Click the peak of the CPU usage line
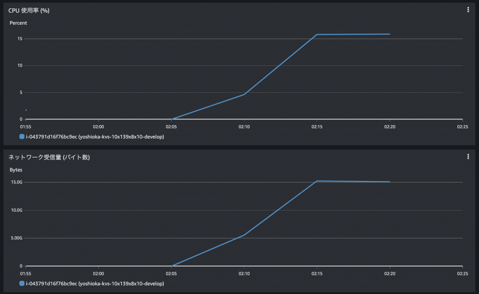The image size is (479, 294). [317, 34]
